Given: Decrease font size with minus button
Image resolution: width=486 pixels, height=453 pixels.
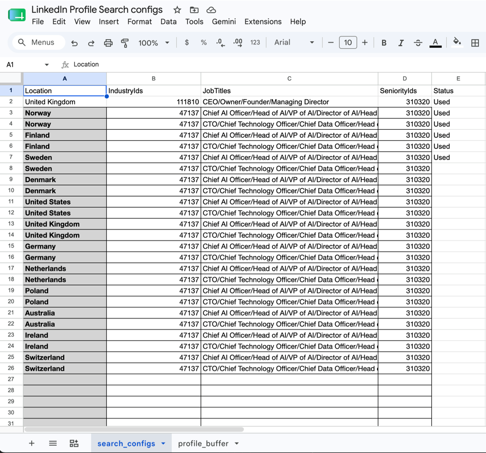Looking at the screenshot, I should point(331,42).
